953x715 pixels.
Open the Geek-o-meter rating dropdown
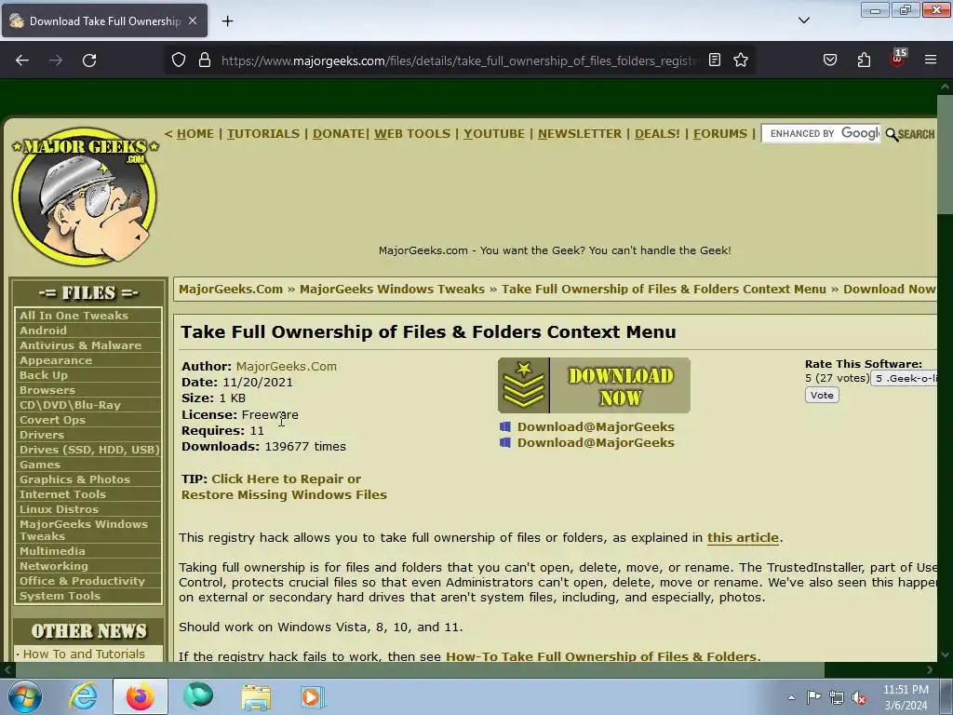pyautogui.click(x=905, y=378)
